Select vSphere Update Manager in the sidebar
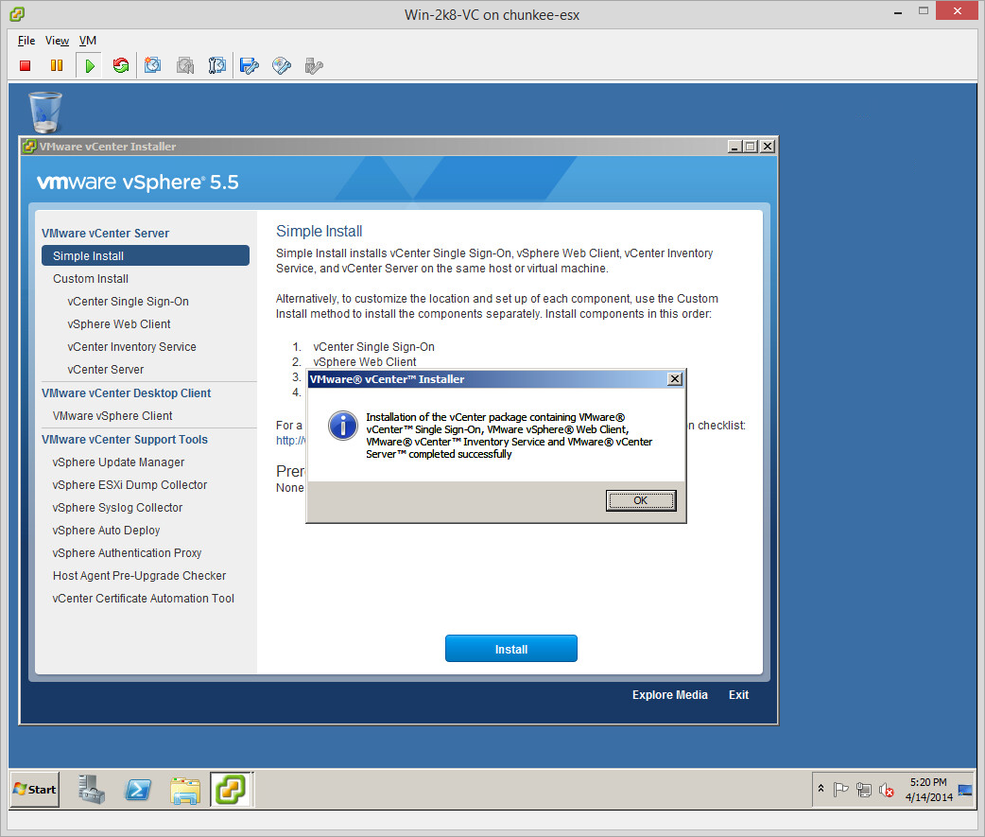The height and width of the screenshot is (837, 985). [x=118, y=462]
